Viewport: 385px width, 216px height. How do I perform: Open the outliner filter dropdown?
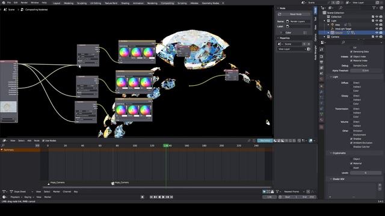(x=375, y=8)
